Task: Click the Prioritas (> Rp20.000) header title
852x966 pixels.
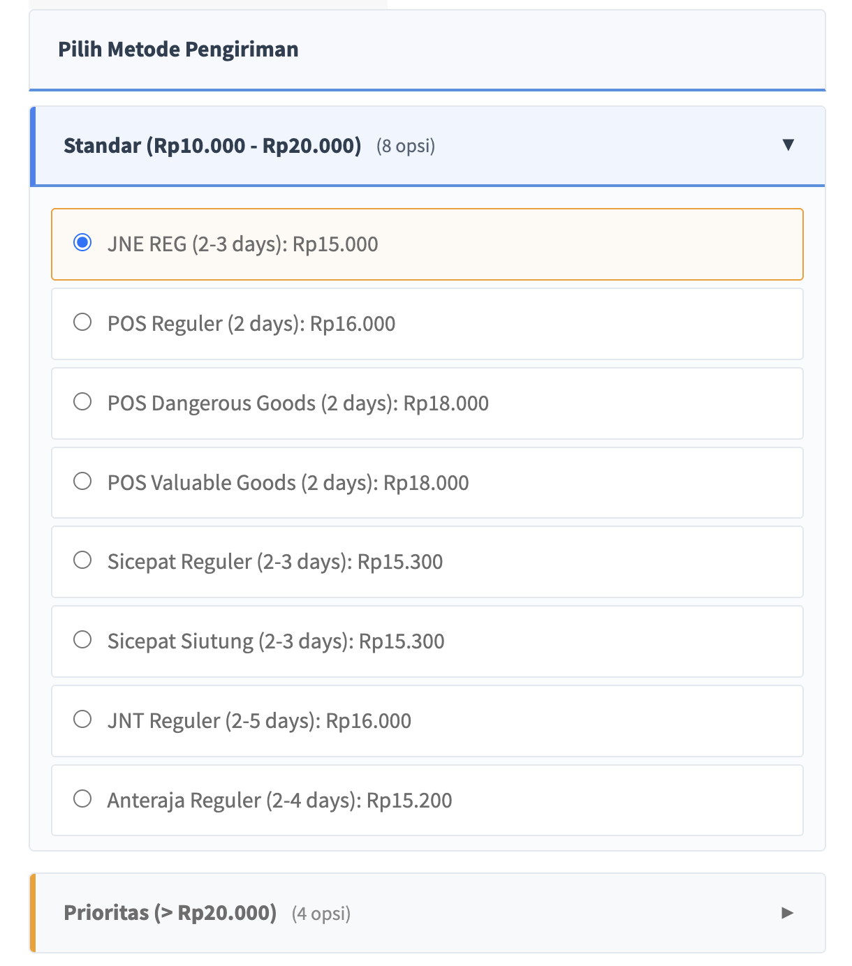Action: [170, 913]
